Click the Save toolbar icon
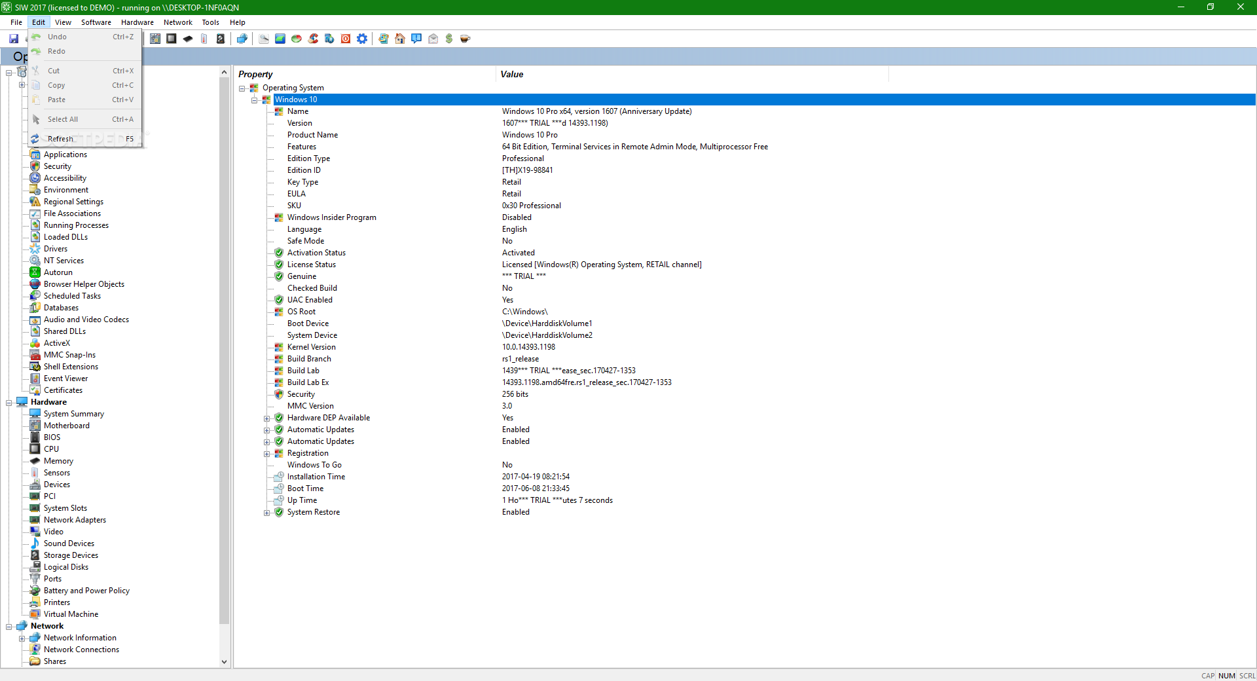 pos(14,39)
